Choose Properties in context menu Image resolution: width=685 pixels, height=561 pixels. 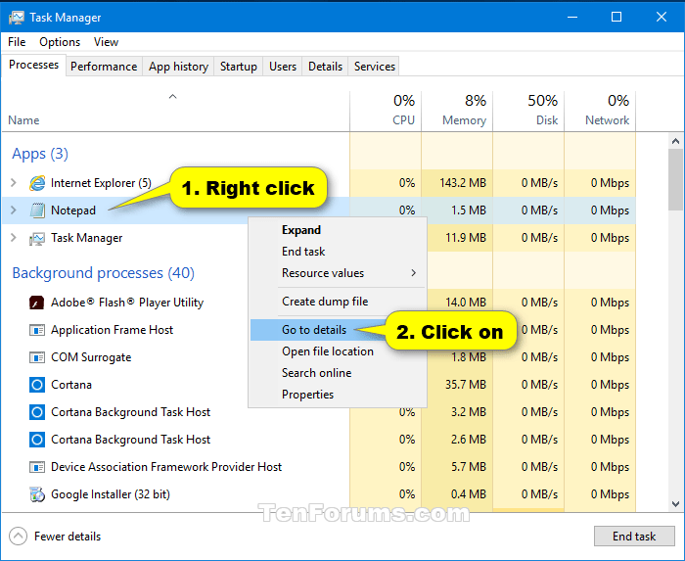339,395
